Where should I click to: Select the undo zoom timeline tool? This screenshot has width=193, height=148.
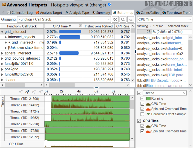pos(21,92)
